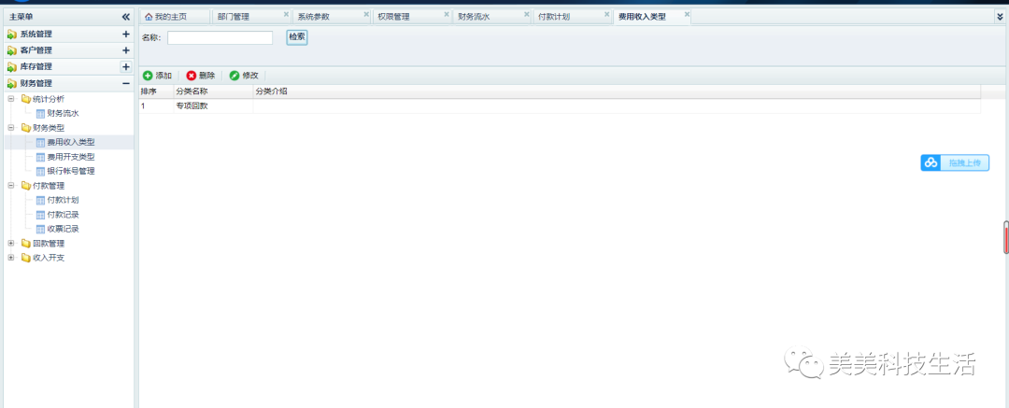Click the 修改 toolbar button
The image size is (1009, 408).
[244, 76]
